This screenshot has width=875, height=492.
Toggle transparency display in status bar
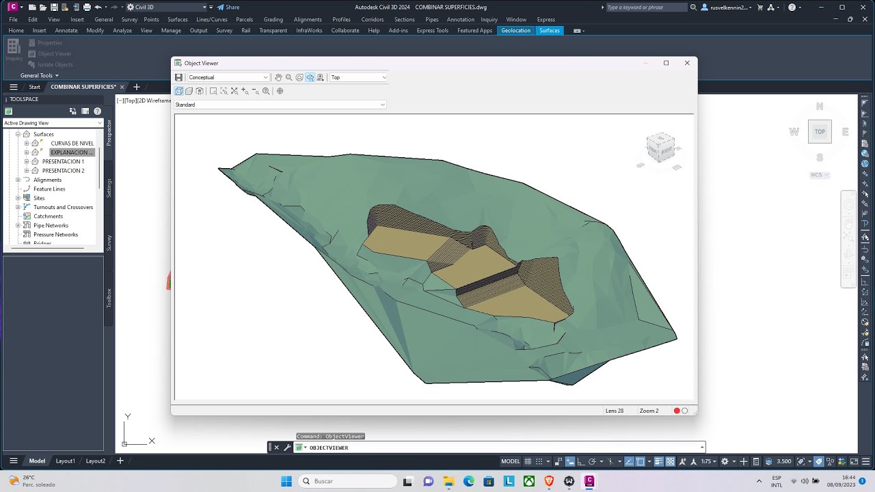[671, 461]
